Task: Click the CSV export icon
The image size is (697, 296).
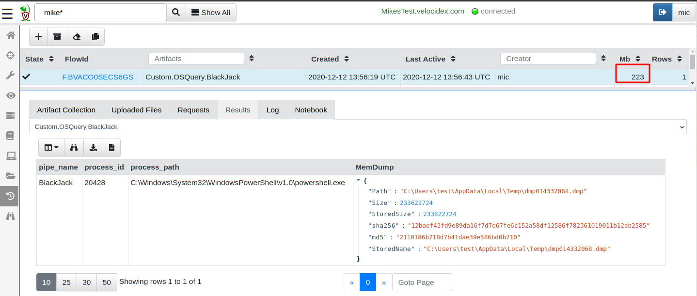Action: point(111,148)
